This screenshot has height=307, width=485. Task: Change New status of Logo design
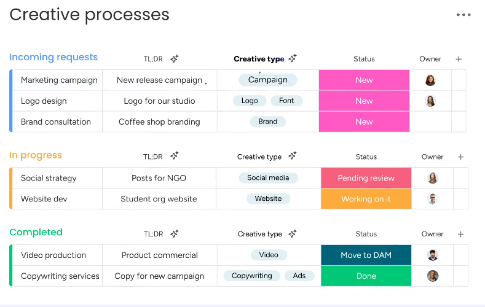[364, 101]
